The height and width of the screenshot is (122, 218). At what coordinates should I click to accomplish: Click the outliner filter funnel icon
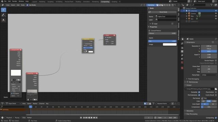[212, 5]
